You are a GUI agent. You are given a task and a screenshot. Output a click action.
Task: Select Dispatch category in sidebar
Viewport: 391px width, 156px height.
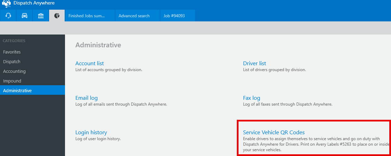(x=32, y=62)
